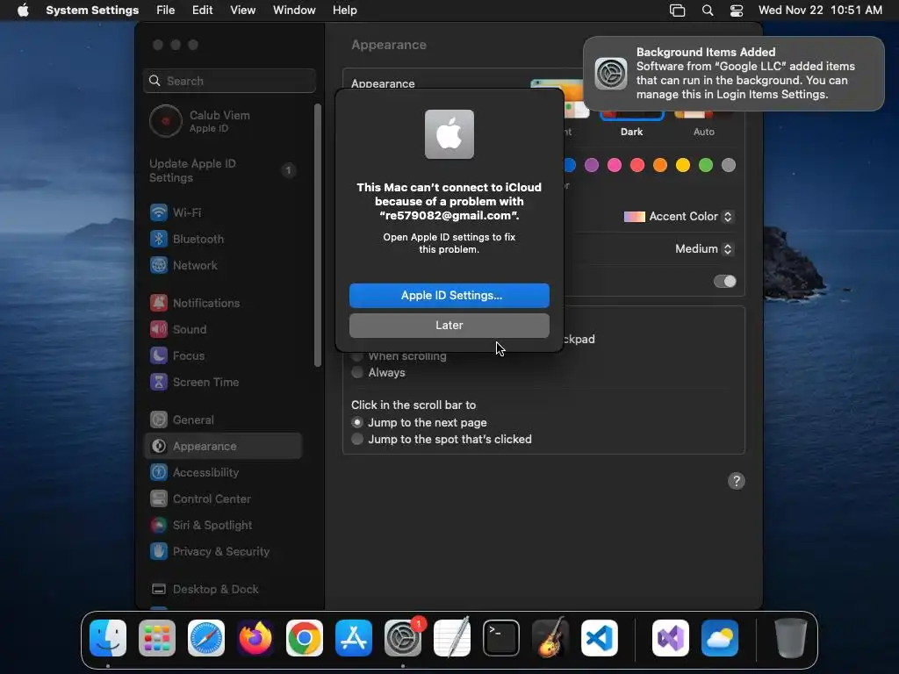Click the Background Items Added notification
Image resolution: width=899 pixels, height=674 pixels.
tap(734, 74)
